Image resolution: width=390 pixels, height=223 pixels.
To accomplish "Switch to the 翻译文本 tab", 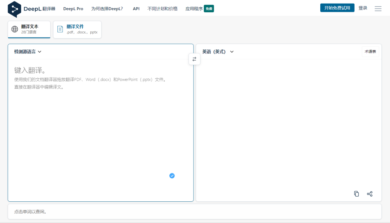I will click(29, 29).
